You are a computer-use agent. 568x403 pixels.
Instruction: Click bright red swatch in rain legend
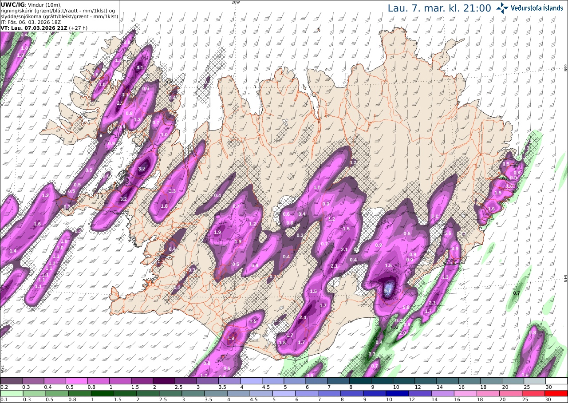tap(556, 393)
